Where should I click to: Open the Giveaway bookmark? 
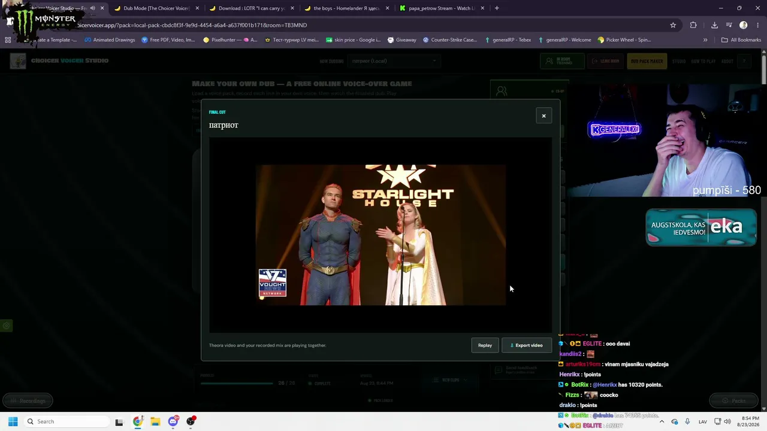tap(401, 40)
